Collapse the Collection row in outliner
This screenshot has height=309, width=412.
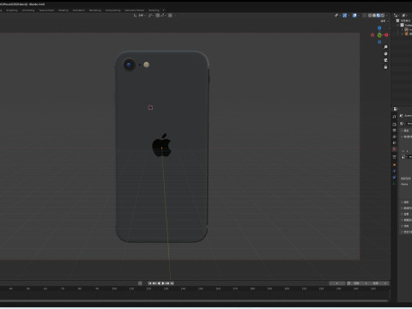pos(397,25)
